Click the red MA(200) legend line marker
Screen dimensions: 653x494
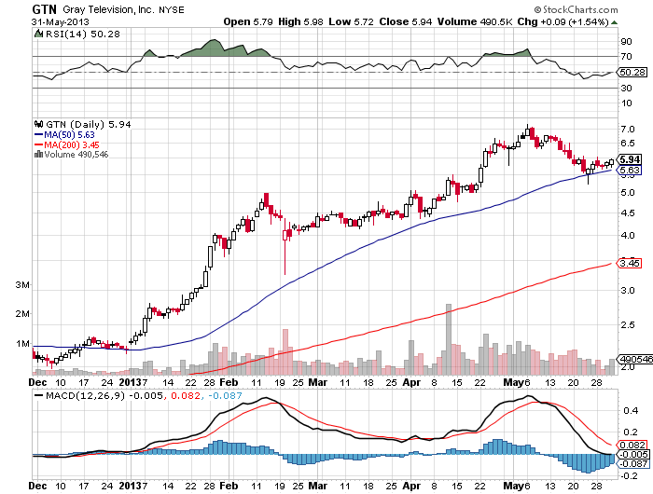(x=38, y=144)
